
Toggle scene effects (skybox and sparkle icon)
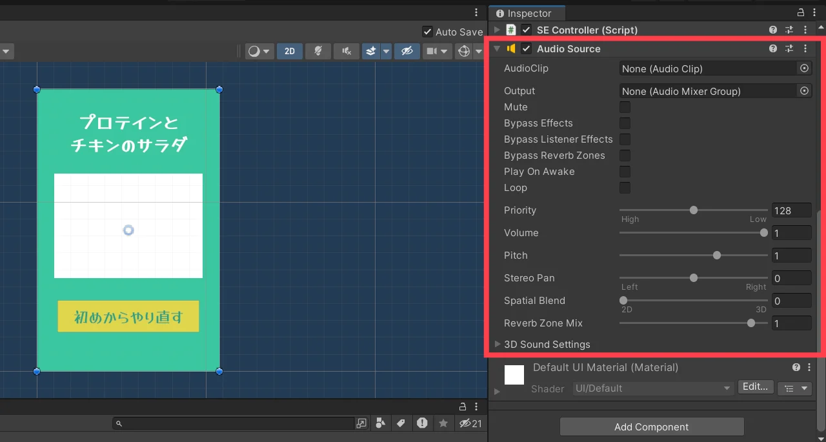[x=371, y=51]
